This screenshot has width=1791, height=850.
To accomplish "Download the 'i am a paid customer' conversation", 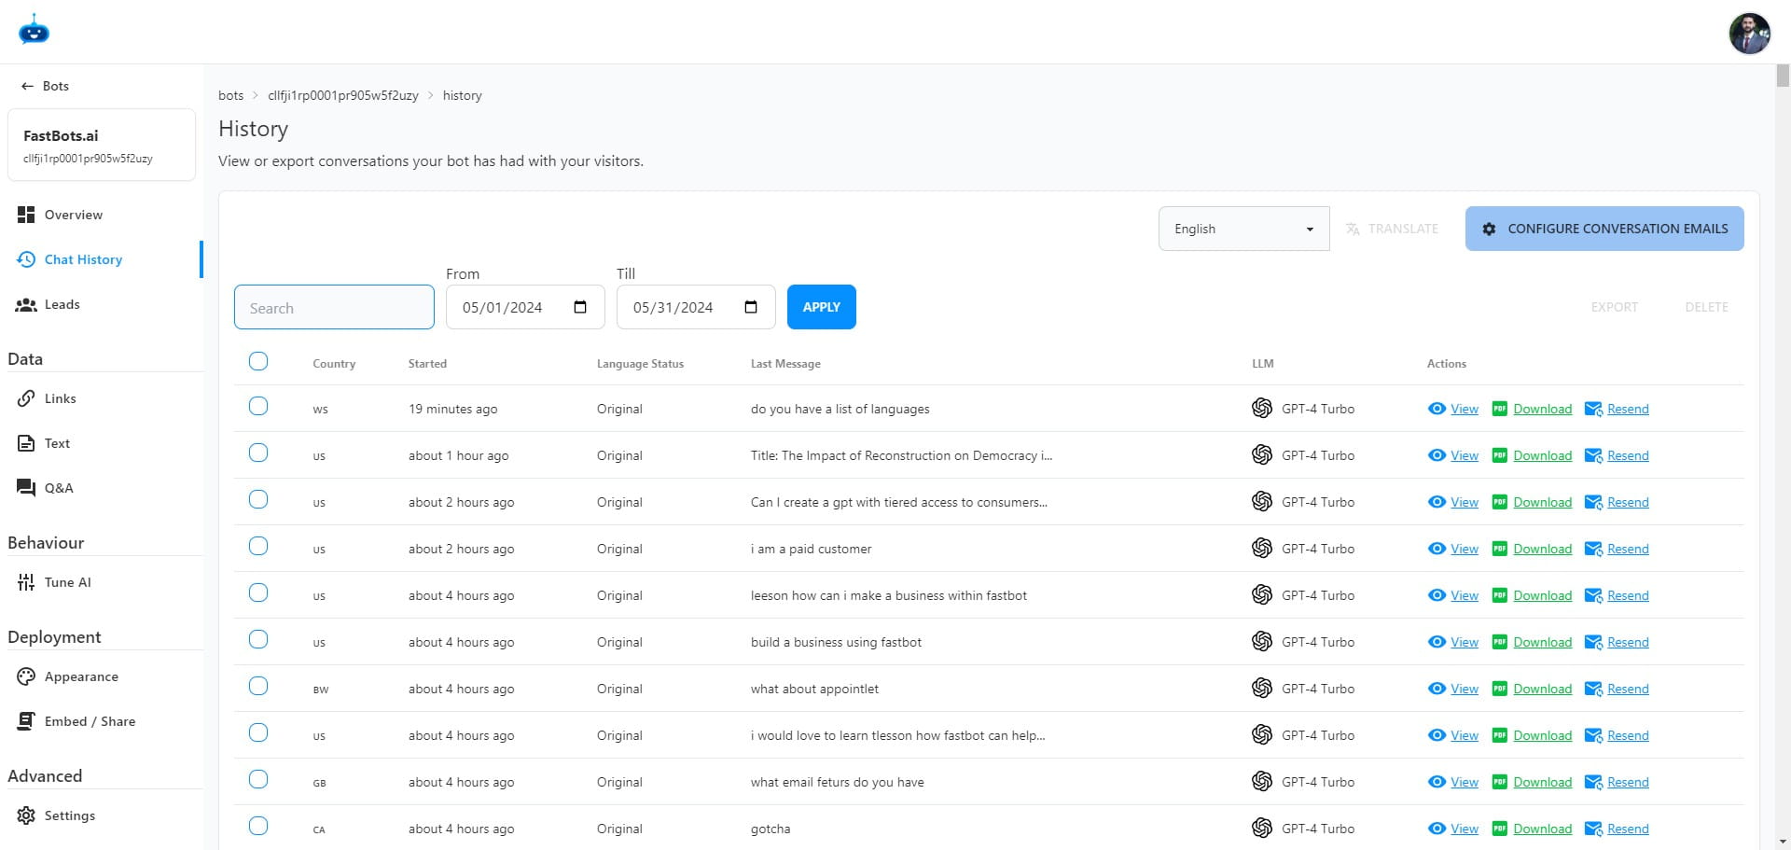I will click(1542, 549).
